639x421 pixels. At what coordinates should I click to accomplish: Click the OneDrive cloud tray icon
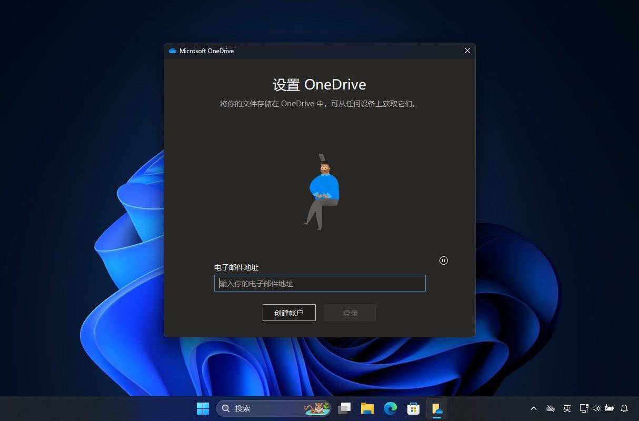point(551,408)
